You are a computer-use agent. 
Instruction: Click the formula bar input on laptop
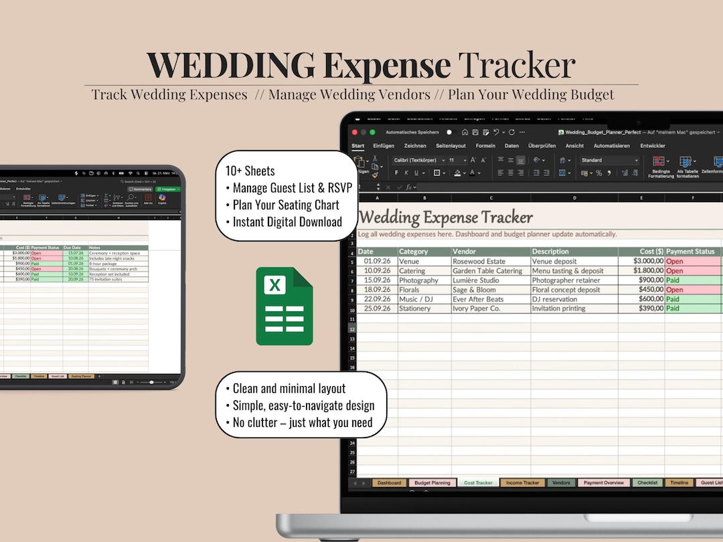[570, 187]
